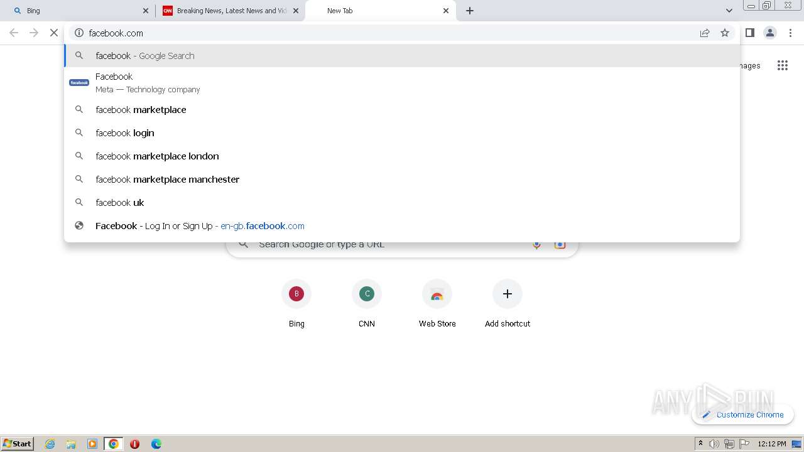Pick 'facebook marketplace' suggestion
The width and height of the screenshot is (804, 452).
pos(402,109)
